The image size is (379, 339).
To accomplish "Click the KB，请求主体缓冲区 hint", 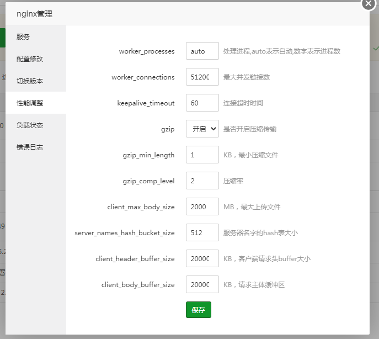I will tap(254, 284).
